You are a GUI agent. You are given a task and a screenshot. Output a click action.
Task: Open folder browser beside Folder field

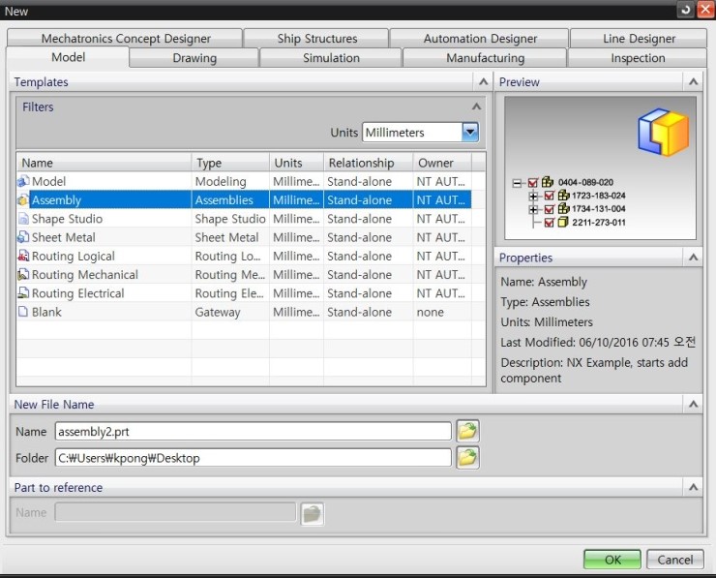(467, 457)
